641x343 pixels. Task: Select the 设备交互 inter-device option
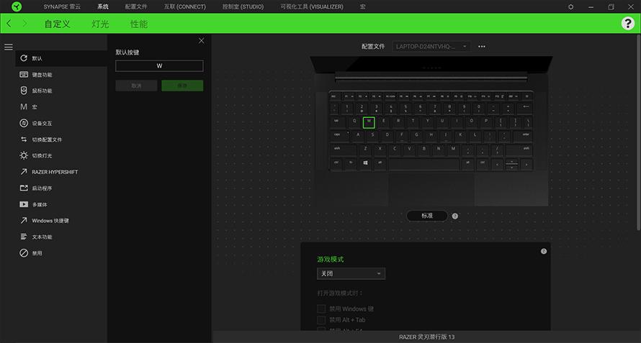tap(61, 123)
